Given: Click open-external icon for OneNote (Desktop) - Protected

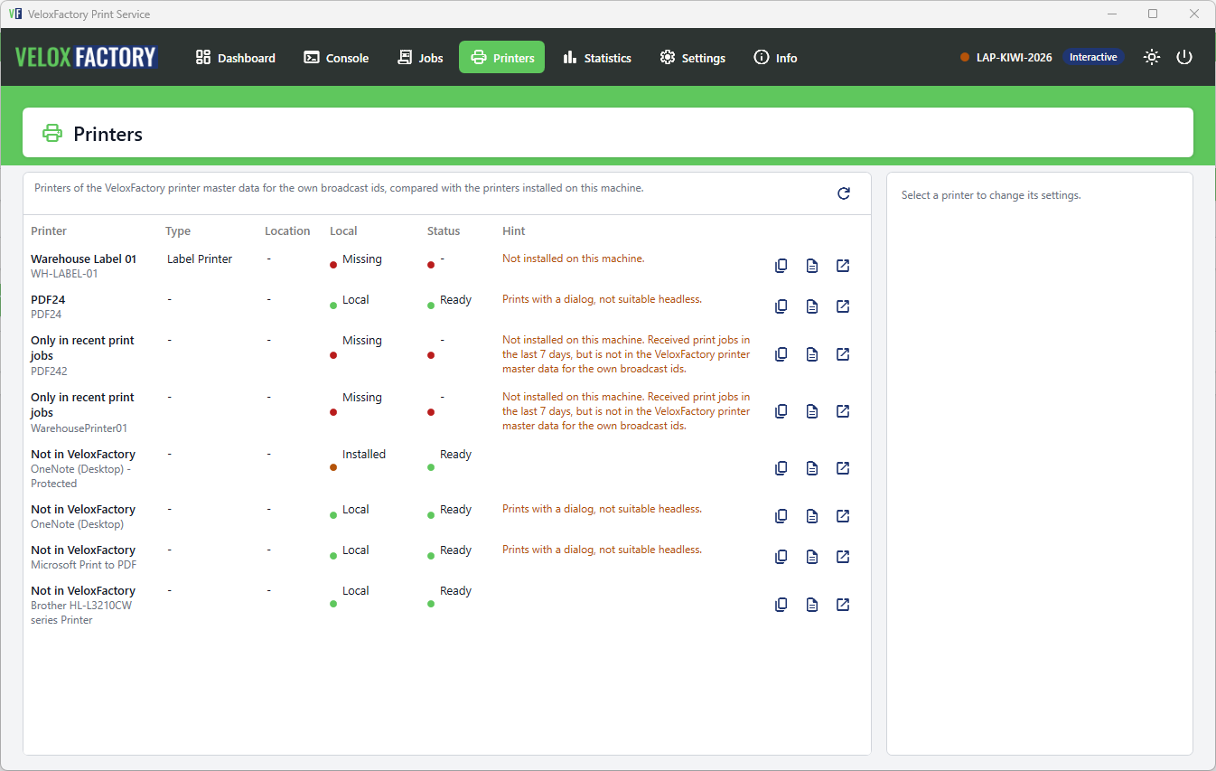Looking at the screenshot, I should pyautogui.click(x=843, y=468).
